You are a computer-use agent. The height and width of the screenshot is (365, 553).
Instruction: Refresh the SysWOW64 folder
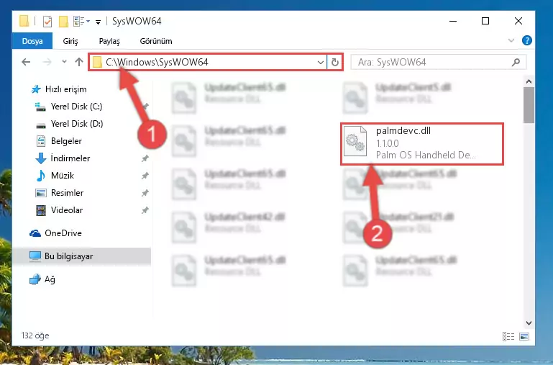tap(335, 63)
